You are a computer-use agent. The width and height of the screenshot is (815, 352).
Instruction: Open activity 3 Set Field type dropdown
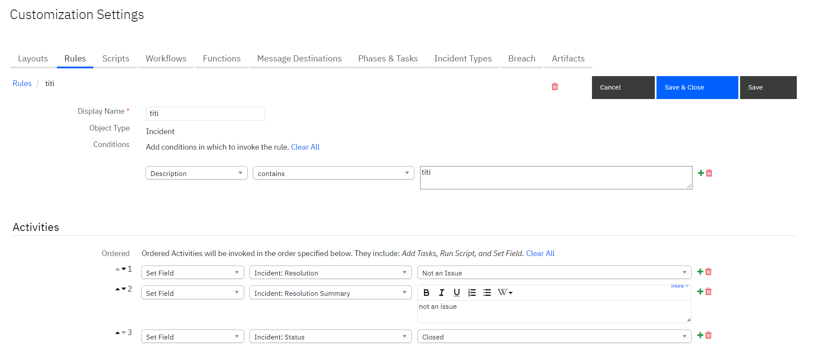point(193,336)
